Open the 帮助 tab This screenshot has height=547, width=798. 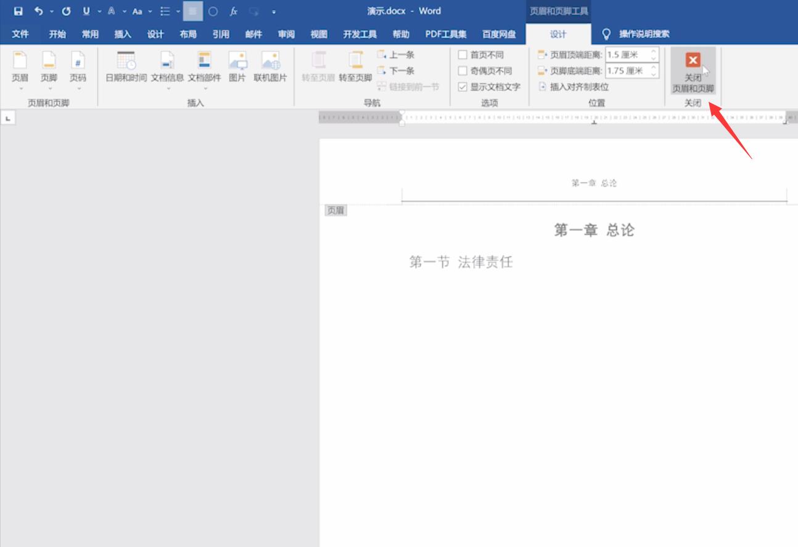[401, 34]
